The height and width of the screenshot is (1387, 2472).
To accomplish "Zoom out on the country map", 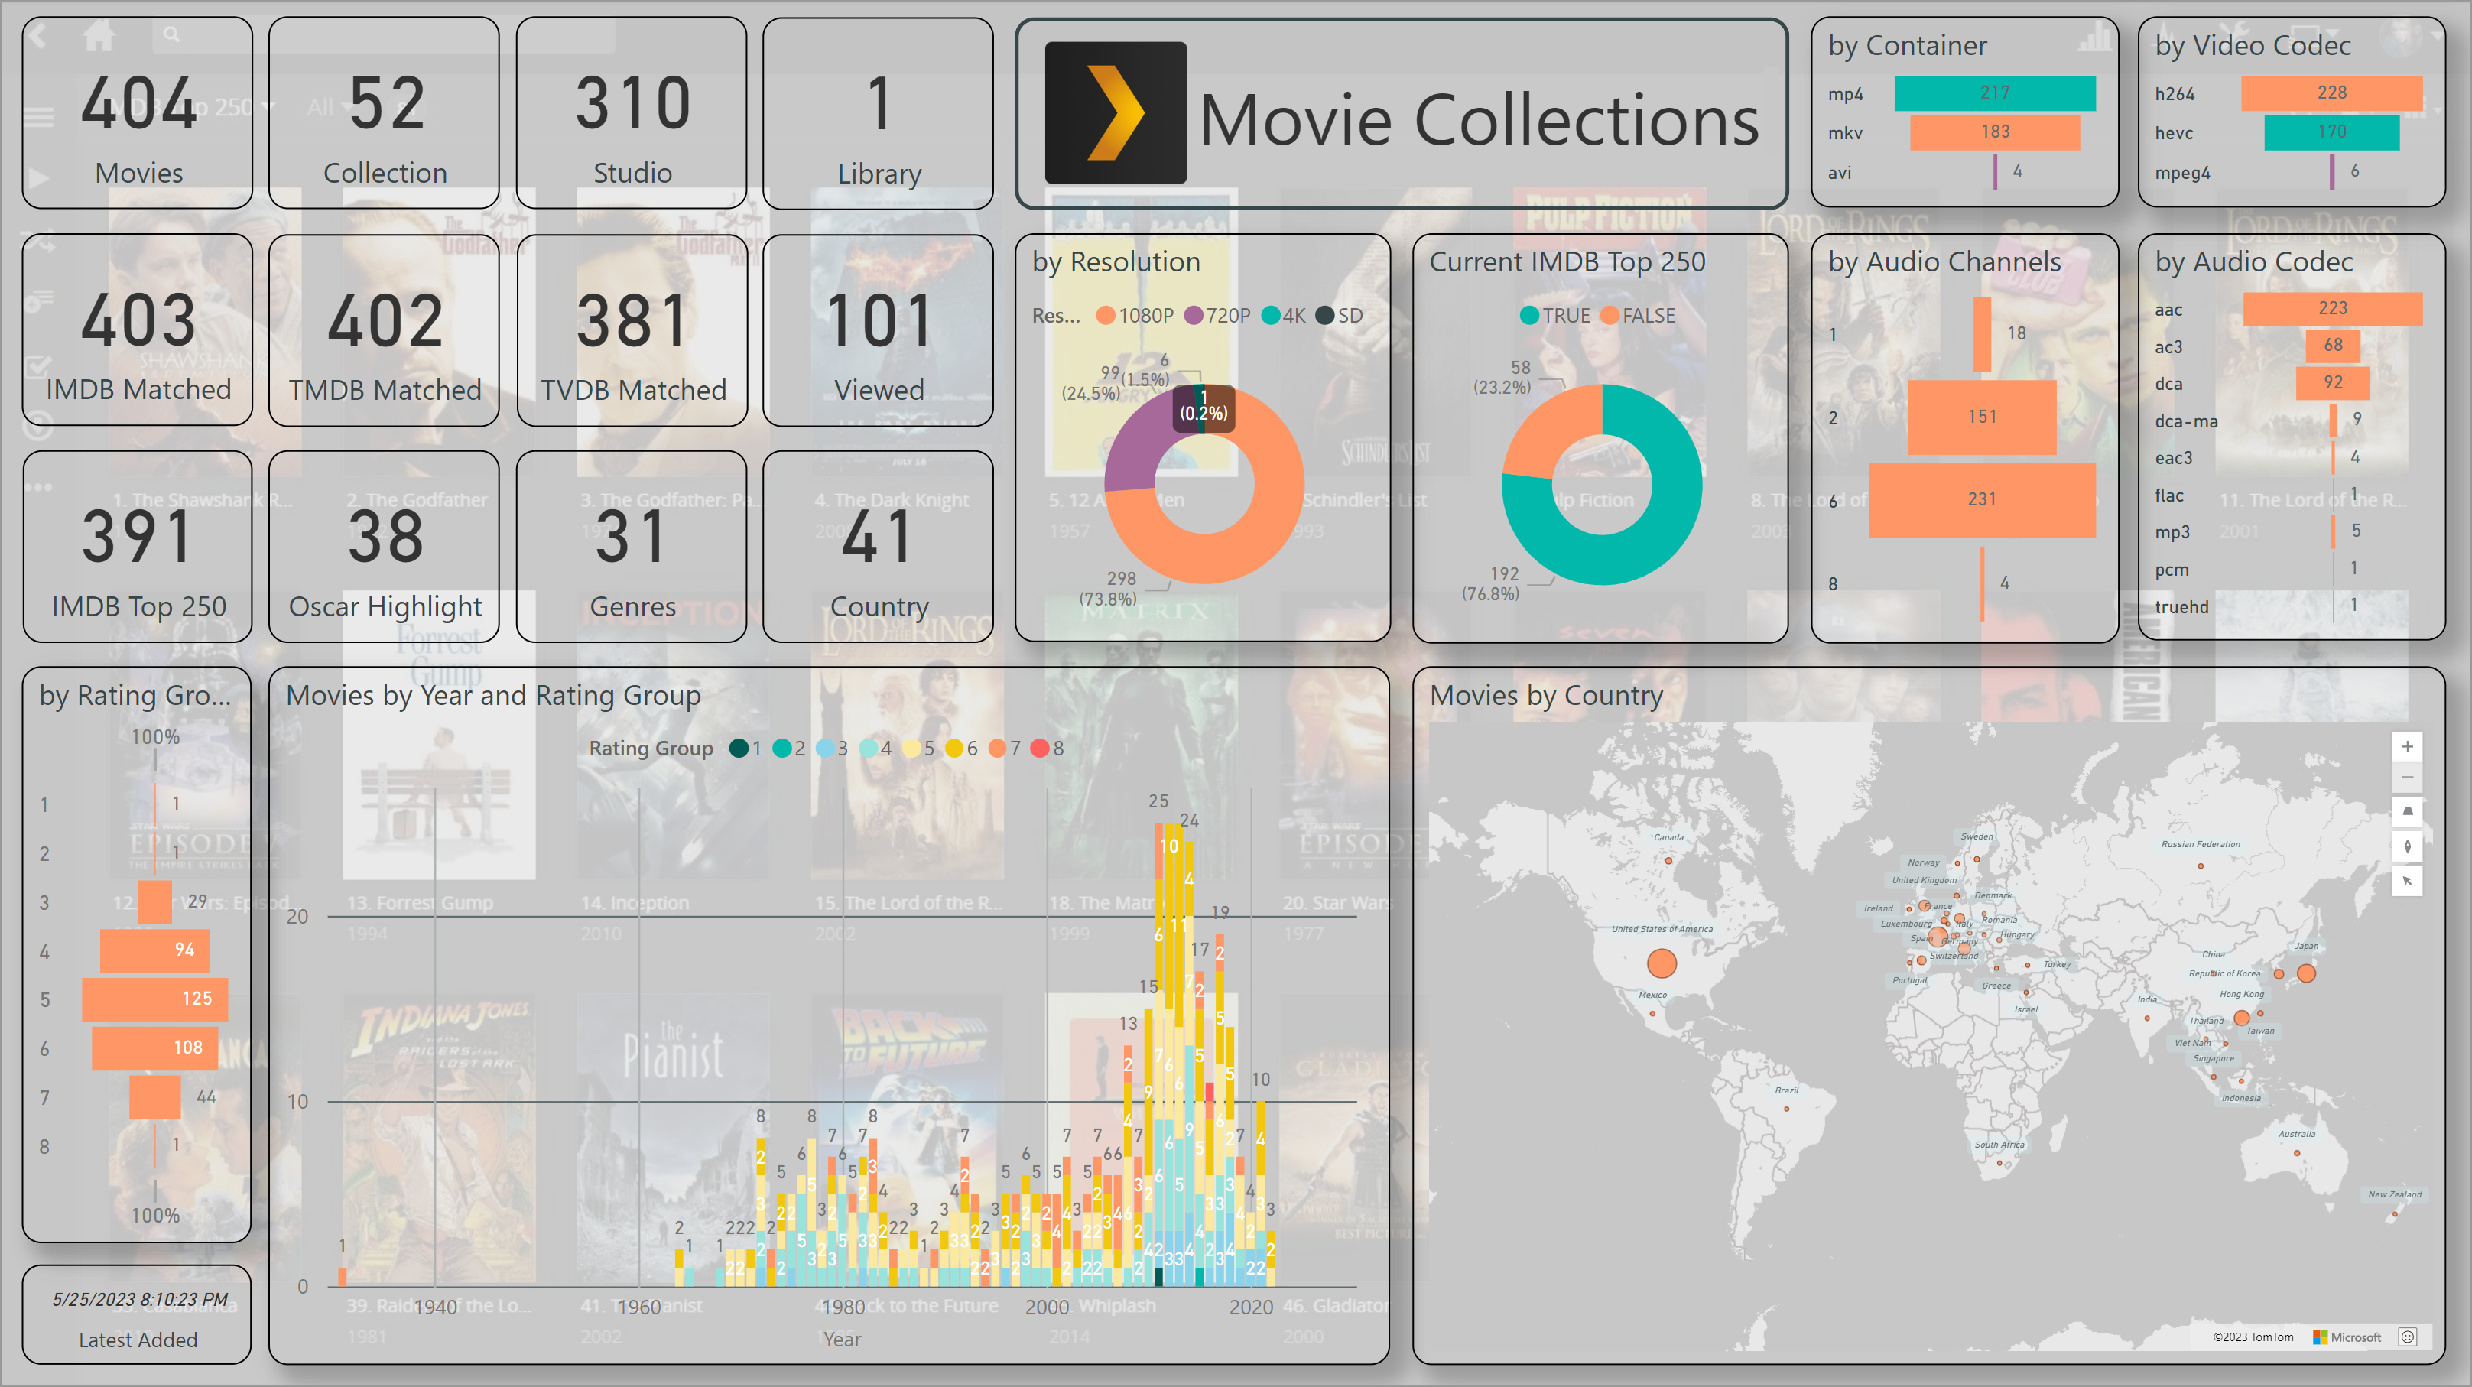I will click(2407, 778).
